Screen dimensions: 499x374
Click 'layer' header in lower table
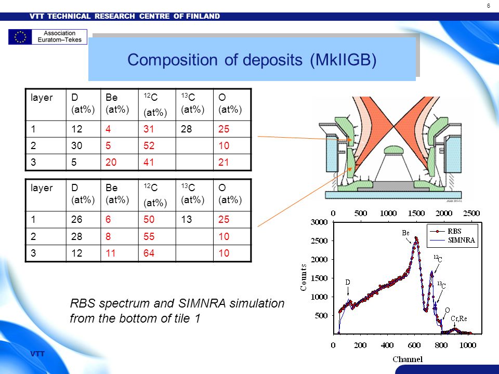pos(42,188)
